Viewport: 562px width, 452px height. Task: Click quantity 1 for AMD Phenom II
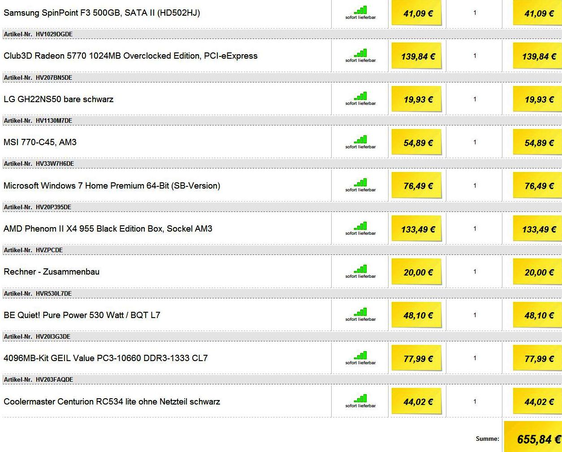pos(475,228)
